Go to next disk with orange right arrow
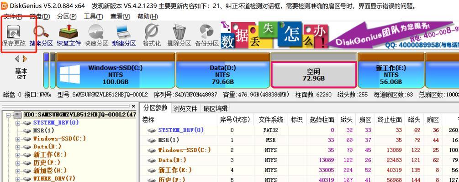Viewport: 459px width, 182px height. [x=25, y=59]
